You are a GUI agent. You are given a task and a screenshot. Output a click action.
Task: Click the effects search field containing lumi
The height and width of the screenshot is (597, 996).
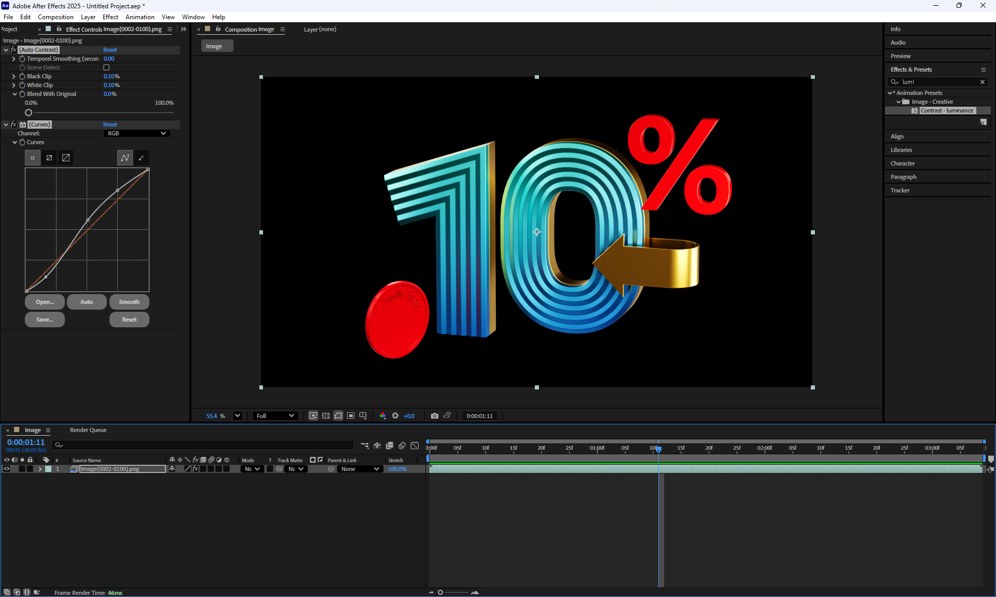pyautogui.click(x=939, y=82)
